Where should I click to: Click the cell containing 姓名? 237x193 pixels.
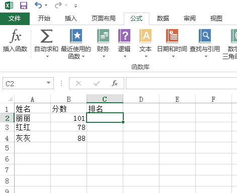click(x=32, y=109)
